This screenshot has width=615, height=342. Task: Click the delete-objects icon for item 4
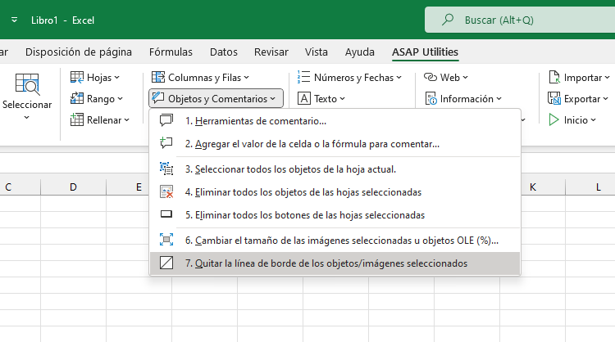[166, 191]
